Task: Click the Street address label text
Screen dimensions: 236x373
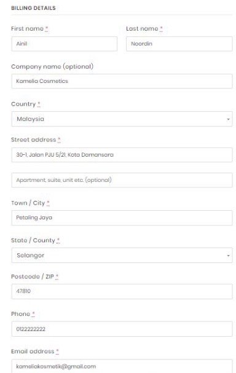Action: pos(34,139)
